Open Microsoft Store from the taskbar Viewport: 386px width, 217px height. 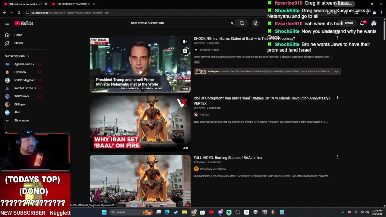pos(202,212)
